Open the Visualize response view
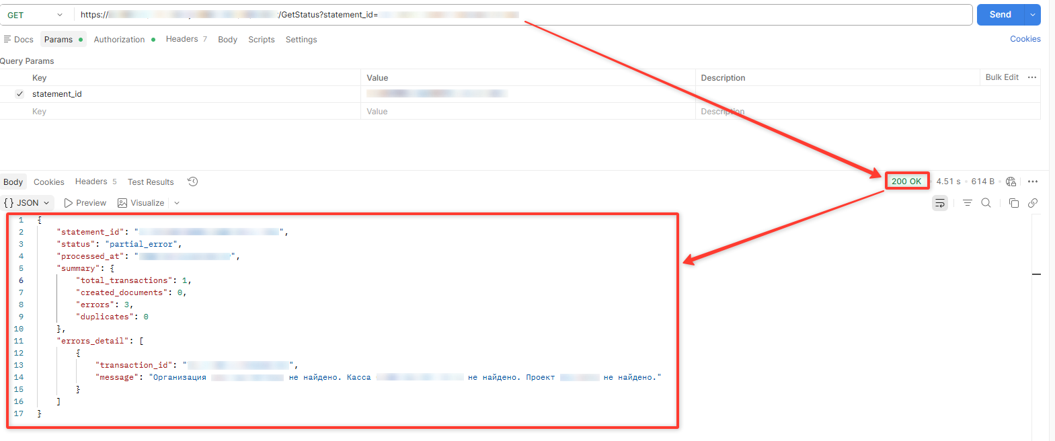 (x=141, y=203)
